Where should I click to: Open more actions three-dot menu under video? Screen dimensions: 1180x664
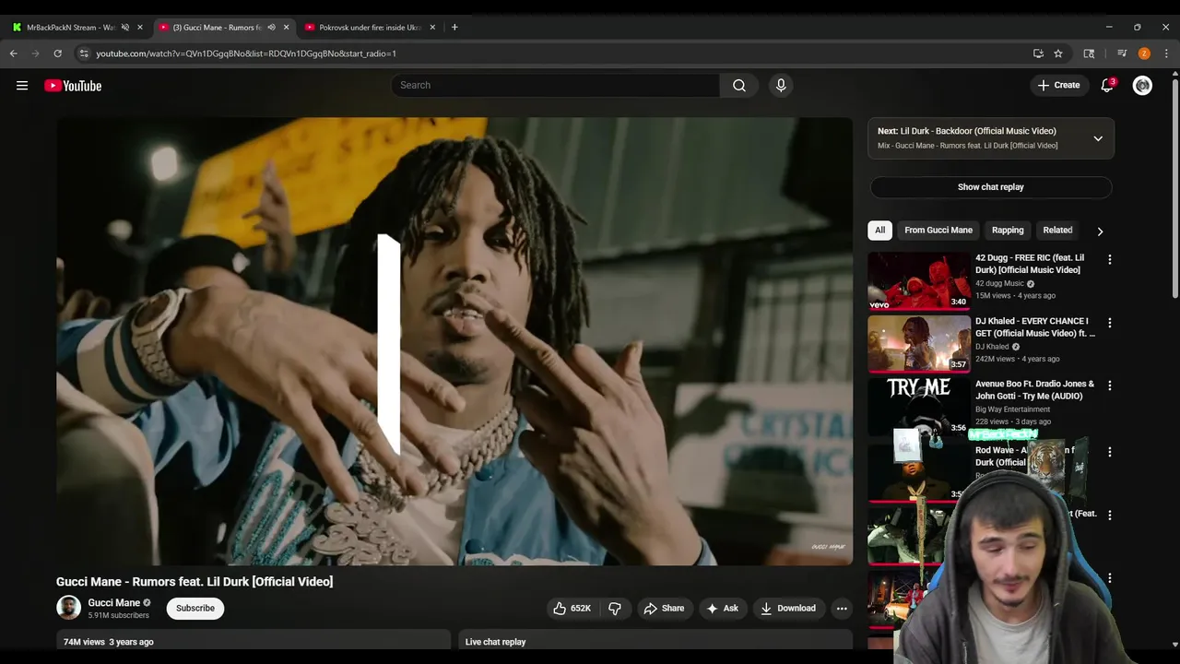click(841, 609)
